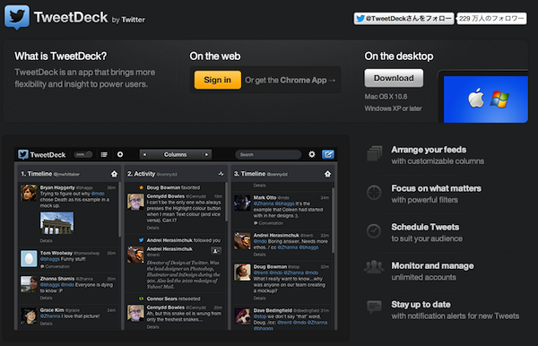Click the Arrange your feeds columns icon
The height and width of the screenshot is (346, 538).
(374, 153)
